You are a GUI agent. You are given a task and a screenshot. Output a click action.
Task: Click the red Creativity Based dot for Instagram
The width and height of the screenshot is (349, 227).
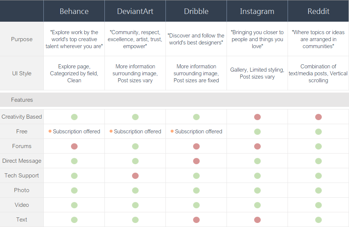coord(257,117)
